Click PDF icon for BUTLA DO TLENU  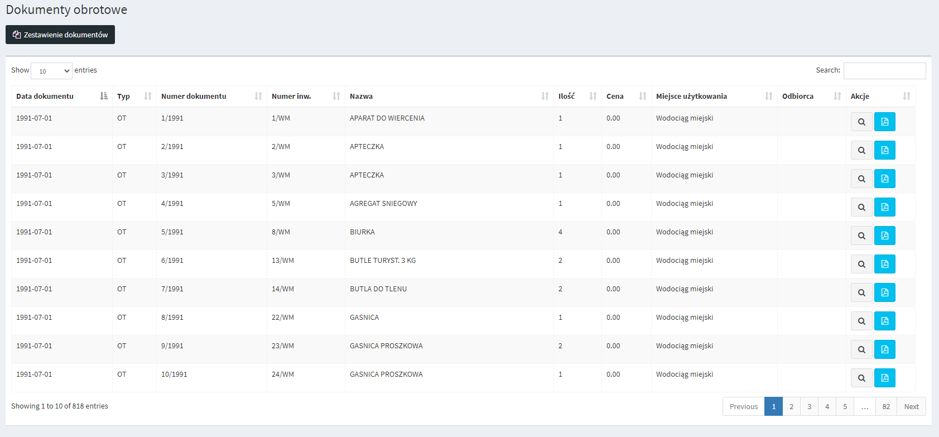[x=884, y=292]
